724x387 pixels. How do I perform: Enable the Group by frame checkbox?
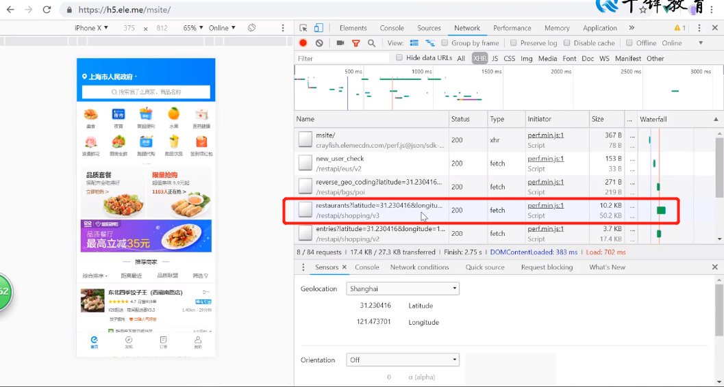pyautogui.click(x=445, y=43)
